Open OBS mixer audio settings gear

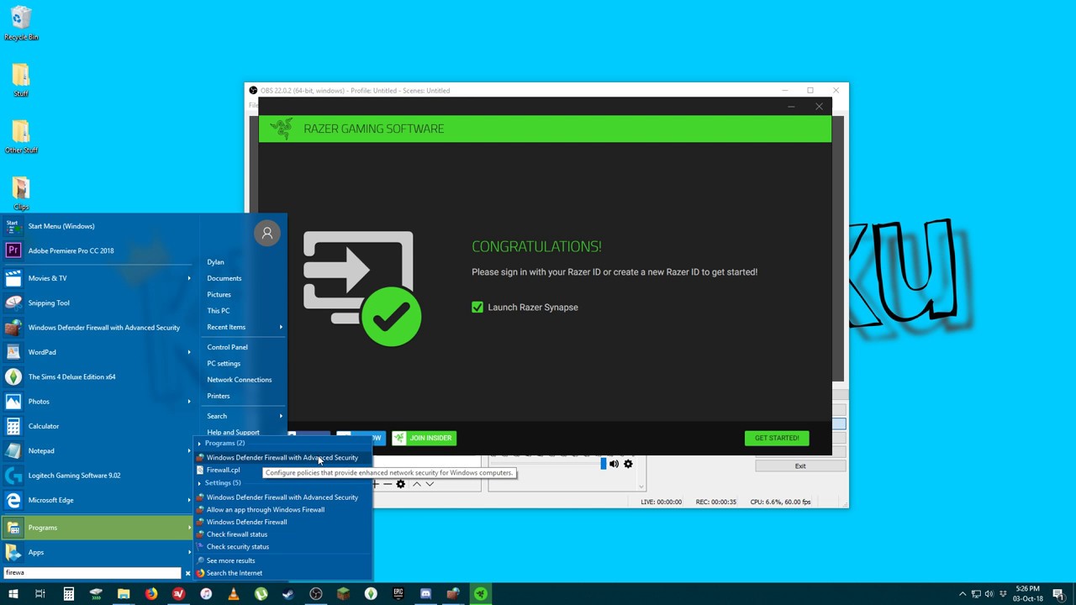coord(628,464)
